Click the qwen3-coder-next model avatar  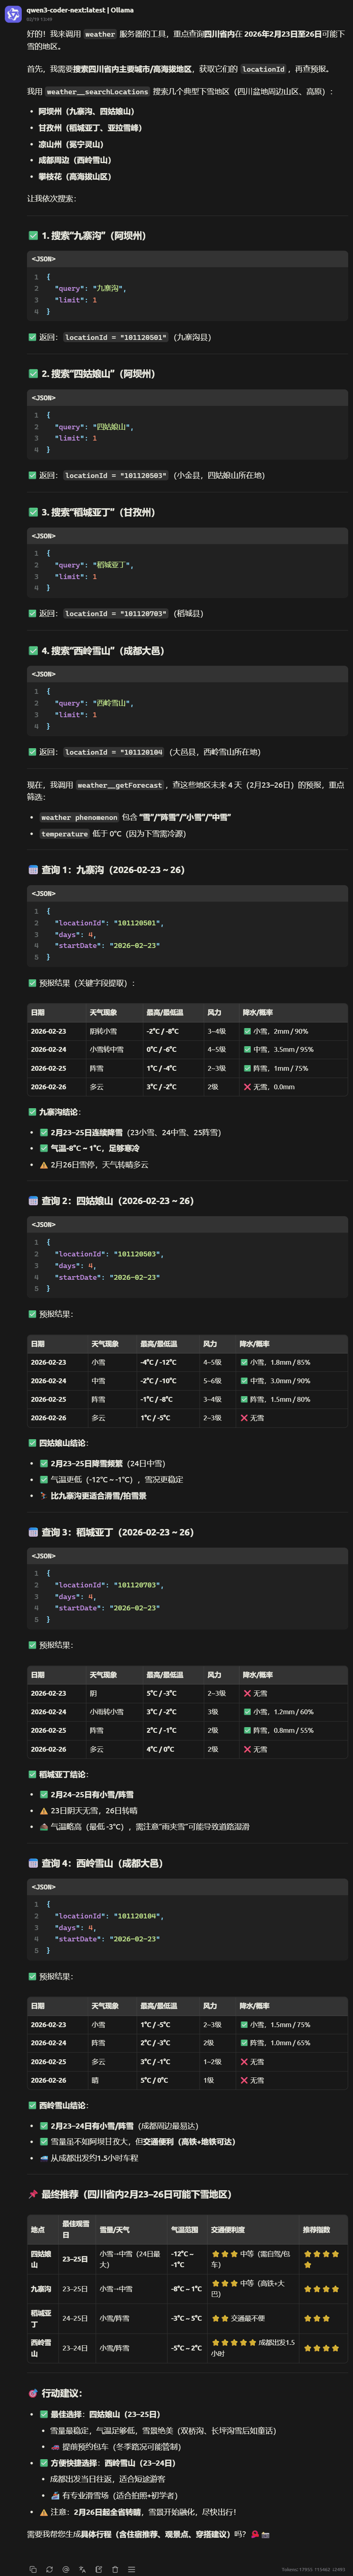coord(13,14)
